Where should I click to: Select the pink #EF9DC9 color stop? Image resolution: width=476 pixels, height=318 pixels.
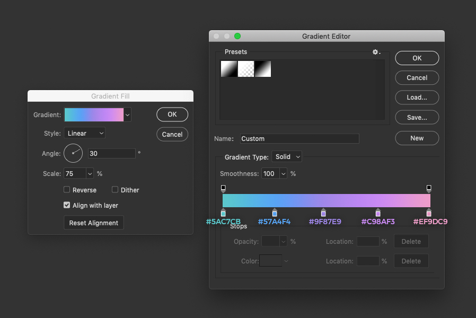(429, 213)
